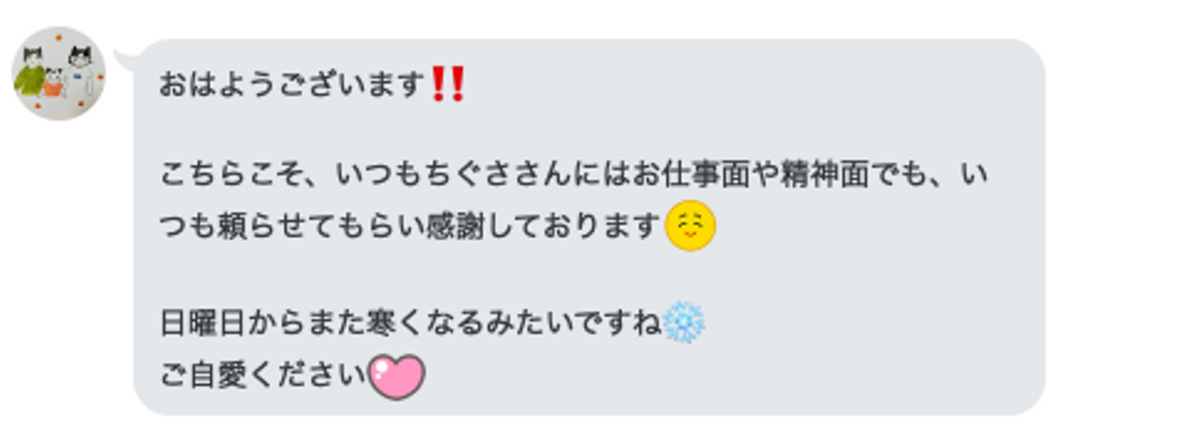Viewport: 1183px width, 434px height.
Task: Click the speech bubble tail near avatar
Action: click(125, 59)
